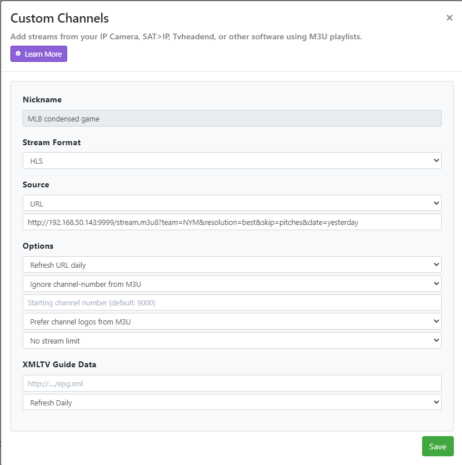Expand Prefer channel logos from M3U dropdown
Viewport: 462px width, 465px height.
pyautogui.click(x=232, y=322)
